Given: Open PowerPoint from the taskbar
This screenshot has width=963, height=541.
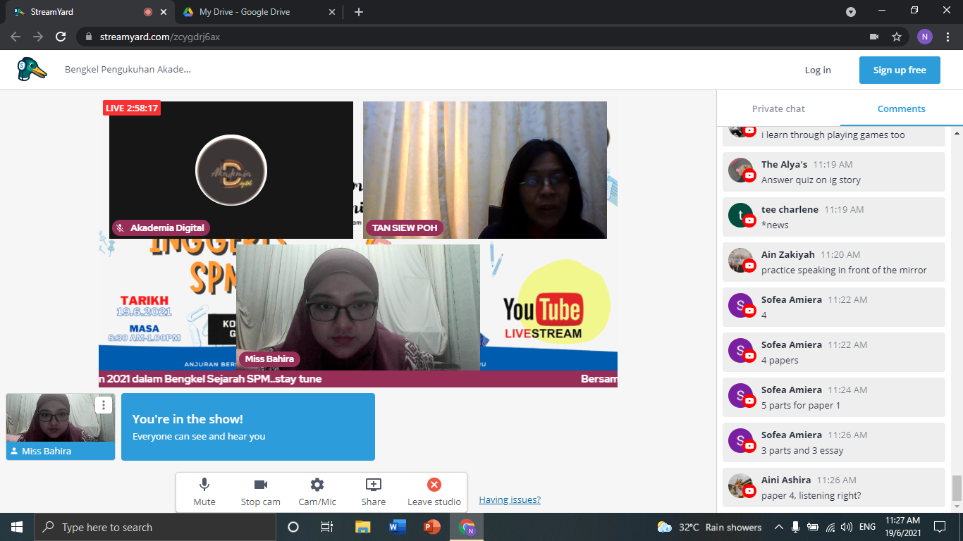Looking at the screenshot, I should tap(431, 527).
